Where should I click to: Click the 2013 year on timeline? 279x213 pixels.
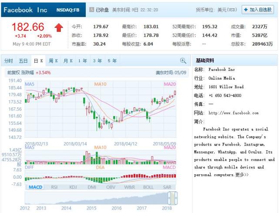(41, 208)
